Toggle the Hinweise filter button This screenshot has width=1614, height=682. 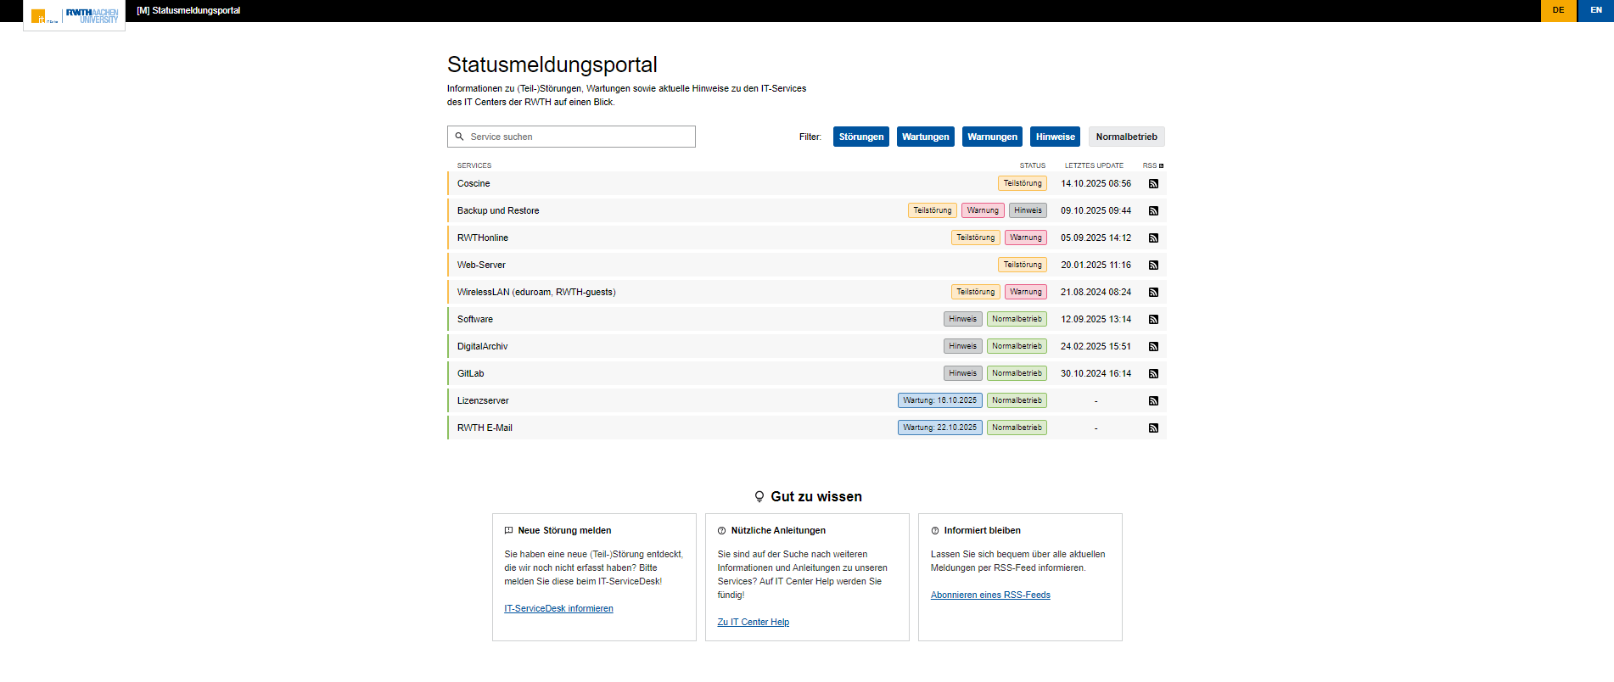pyautogui.click(x=1055, y=137)
